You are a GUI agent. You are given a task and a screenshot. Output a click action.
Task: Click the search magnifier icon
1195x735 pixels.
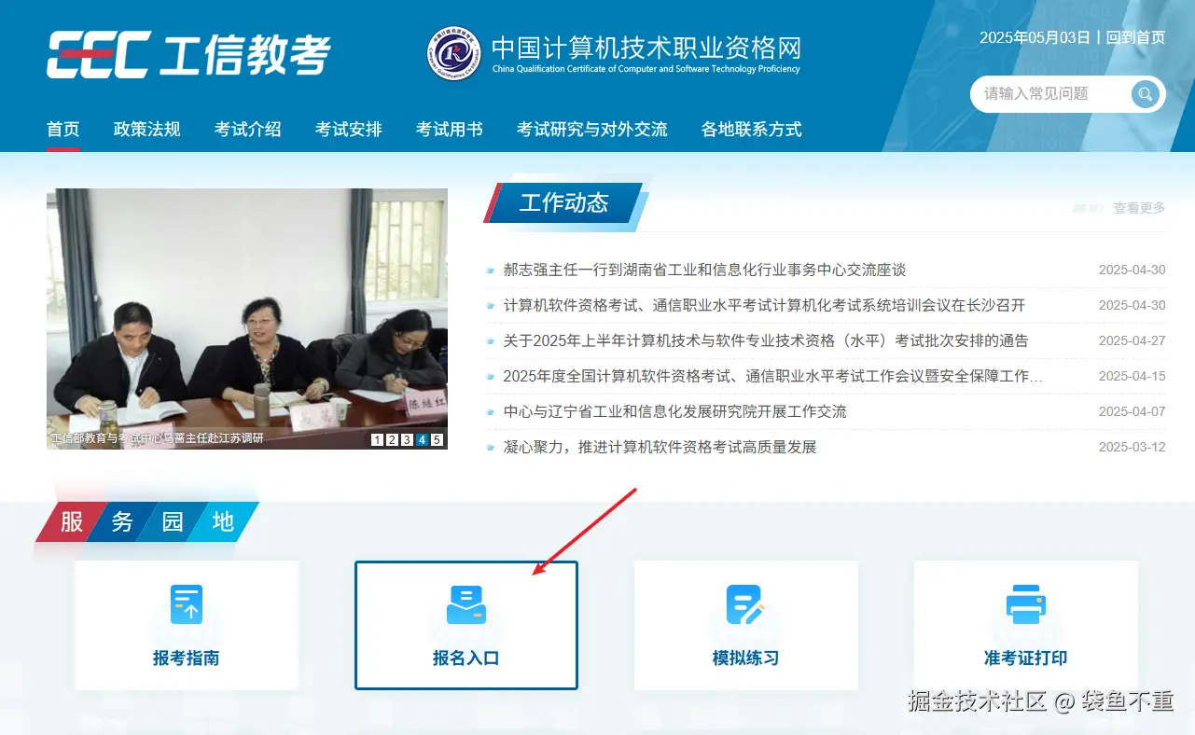(x=1146, y=93)
